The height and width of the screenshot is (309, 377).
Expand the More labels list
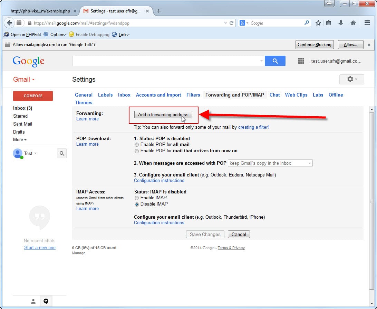coord(20,140)
